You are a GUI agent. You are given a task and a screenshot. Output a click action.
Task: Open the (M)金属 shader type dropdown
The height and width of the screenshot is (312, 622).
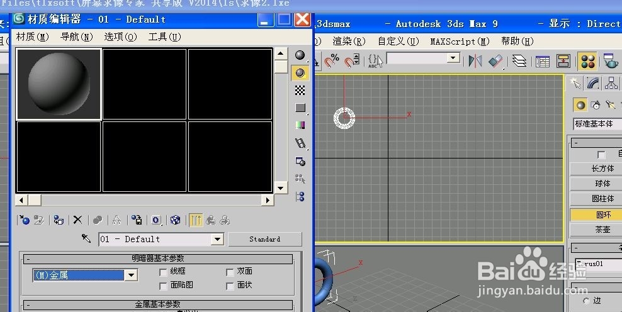131,275
